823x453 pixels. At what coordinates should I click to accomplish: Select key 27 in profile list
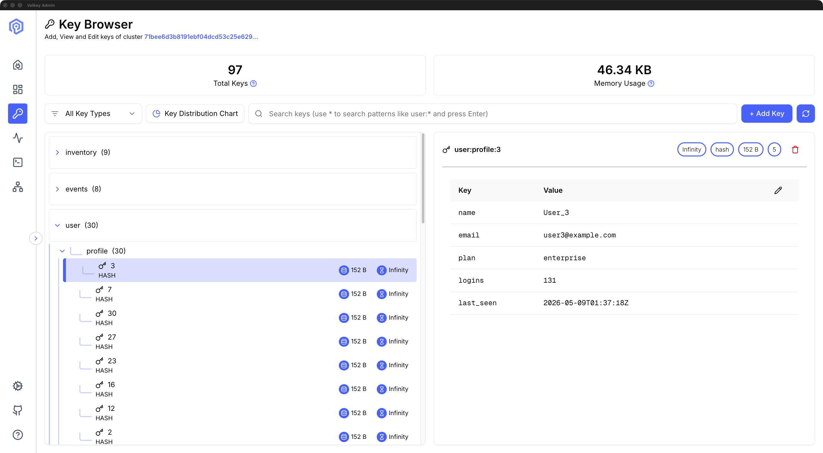point(240,342)
